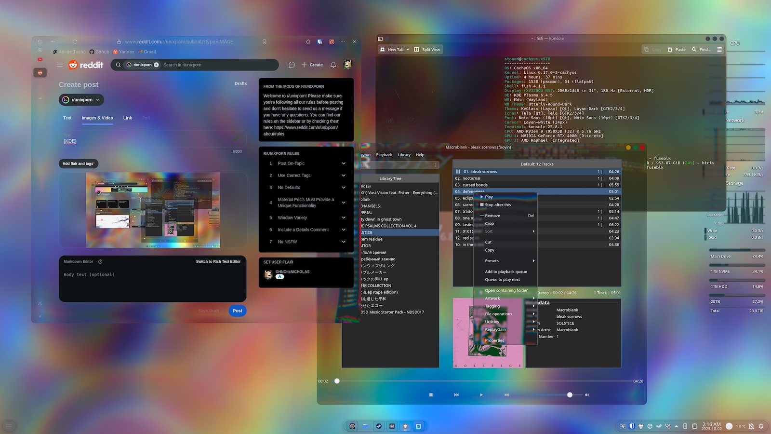Expand the 'No NSFW' rule

tap(344, 242)
